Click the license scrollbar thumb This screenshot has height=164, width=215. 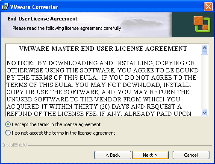click(x=205, y=53)
